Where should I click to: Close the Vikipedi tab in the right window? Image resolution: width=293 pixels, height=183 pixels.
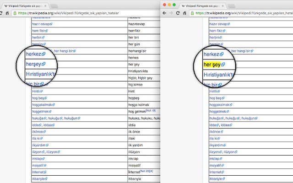[222, 6]
